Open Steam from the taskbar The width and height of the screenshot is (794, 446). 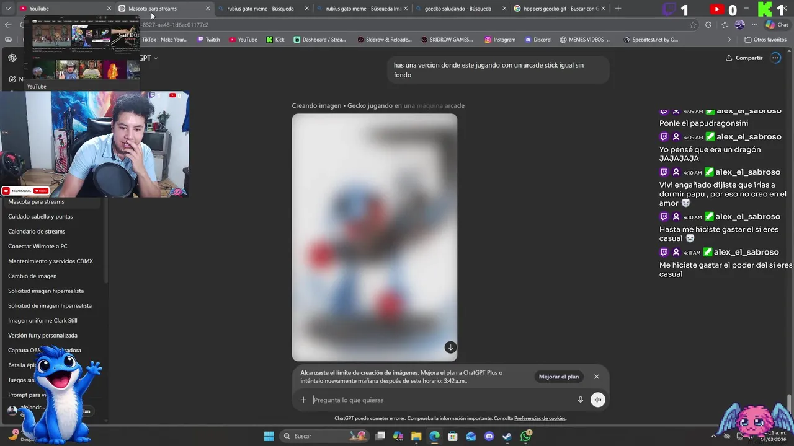click(507, 436)
